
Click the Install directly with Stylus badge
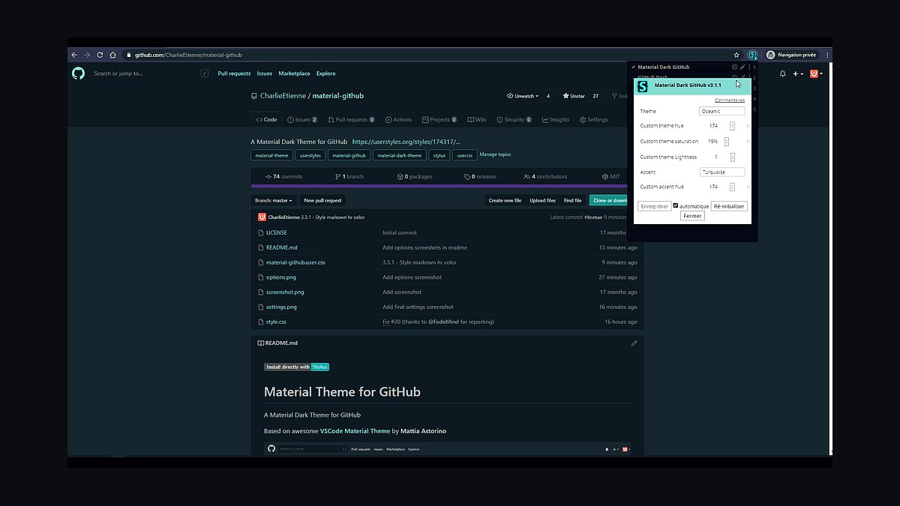[297, 367]
